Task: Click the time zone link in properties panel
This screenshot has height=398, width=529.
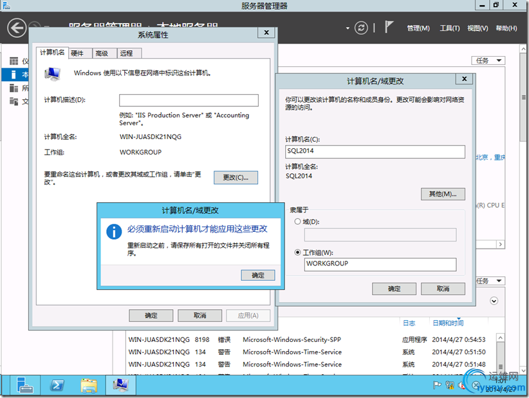Action: pyautogui.click(x=490, y=157)
